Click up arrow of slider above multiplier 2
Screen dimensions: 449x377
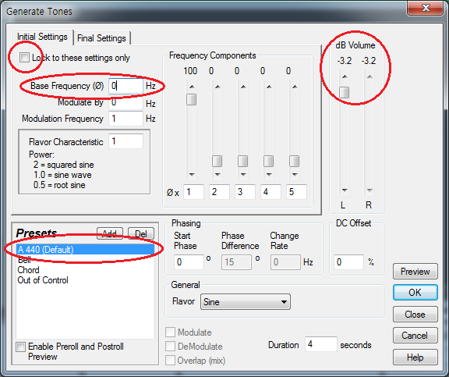pos(217,87)
